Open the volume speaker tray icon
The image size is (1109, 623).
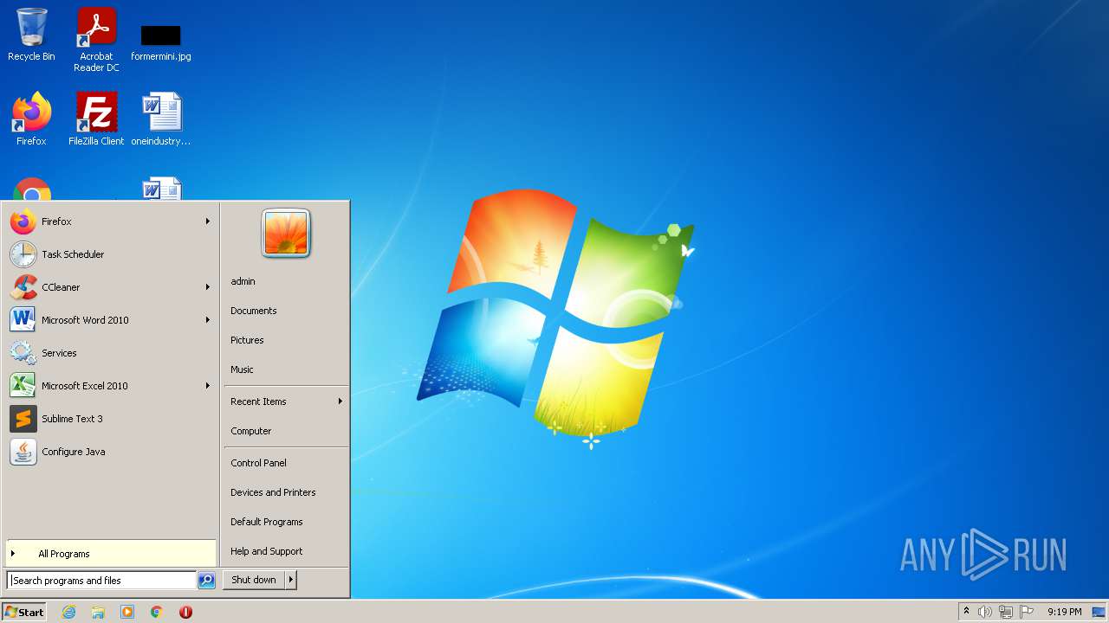(x=985, y=612)
